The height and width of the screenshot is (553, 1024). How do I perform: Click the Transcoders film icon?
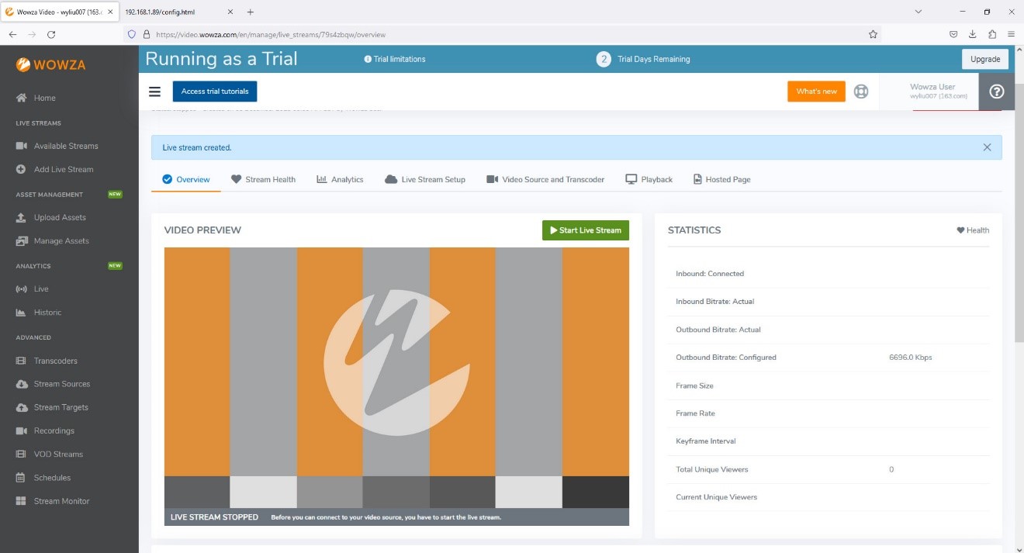coord(22,361)
